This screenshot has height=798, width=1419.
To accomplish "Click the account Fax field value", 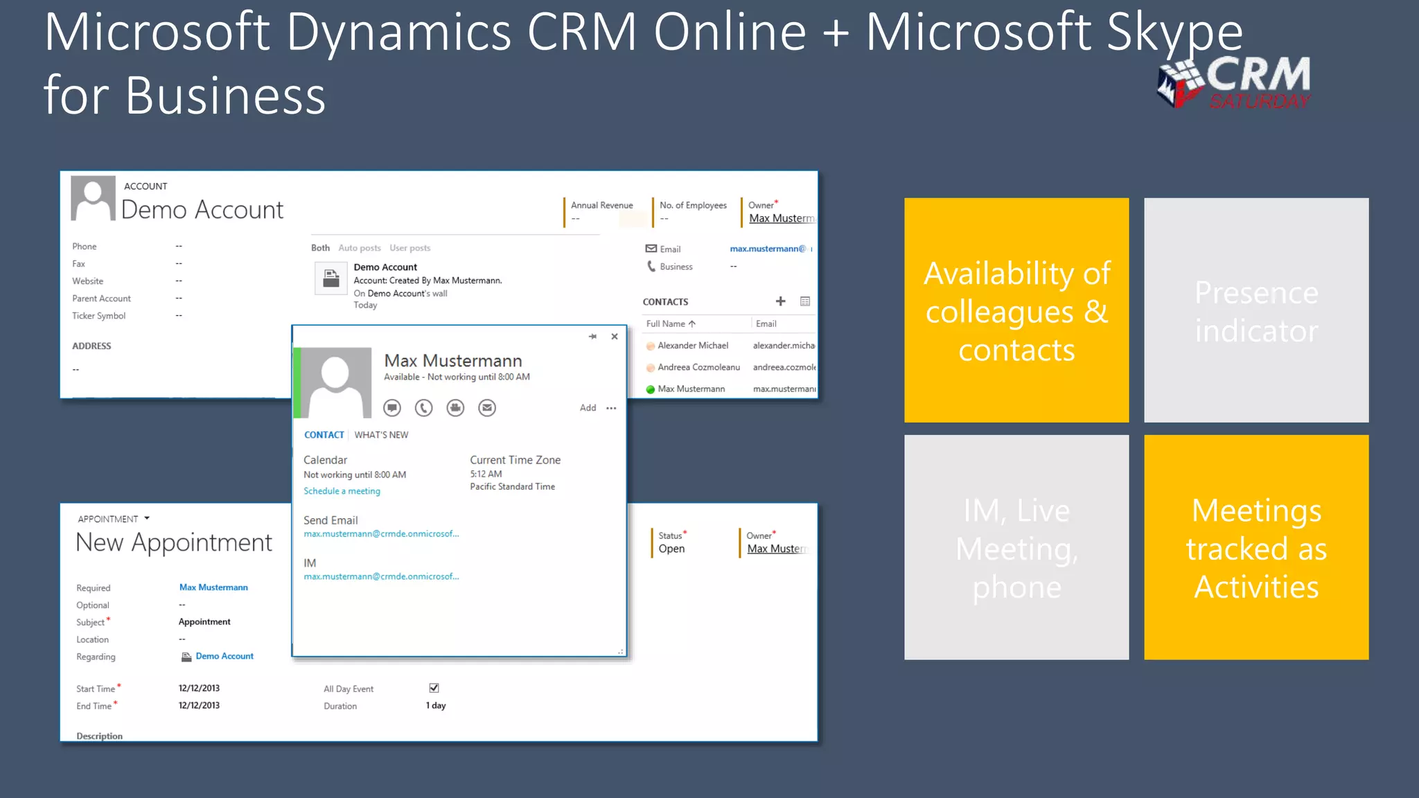I will (x=179, y=264).
